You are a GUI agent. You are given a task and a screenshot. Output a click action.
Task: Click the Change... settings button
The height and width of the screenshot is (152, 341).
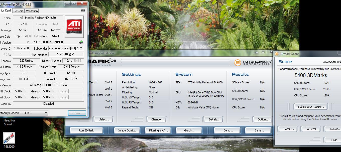157,119
